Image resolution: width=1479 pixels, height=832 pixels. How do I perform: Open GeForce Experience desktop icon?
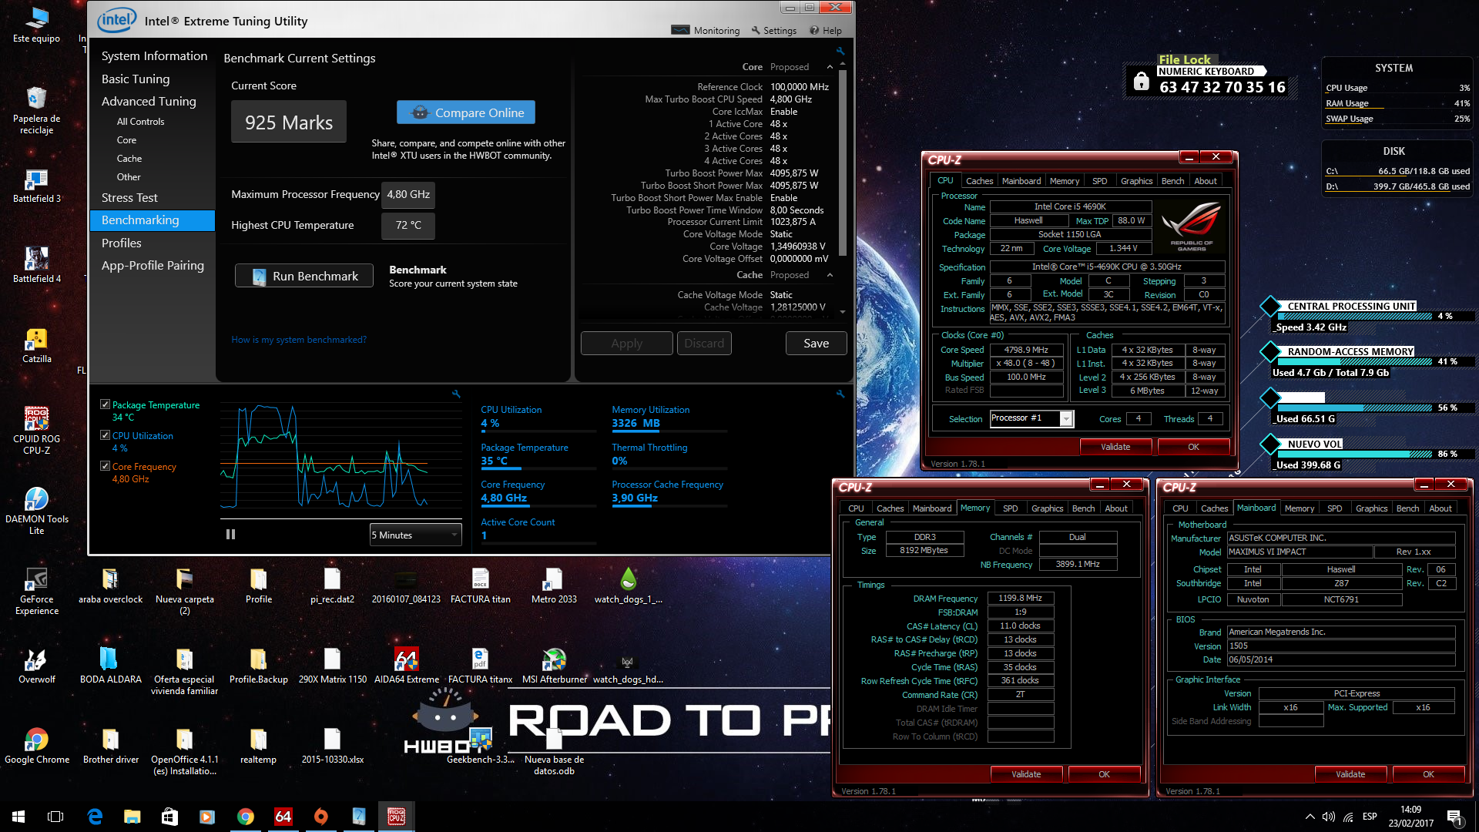point(36,591)
